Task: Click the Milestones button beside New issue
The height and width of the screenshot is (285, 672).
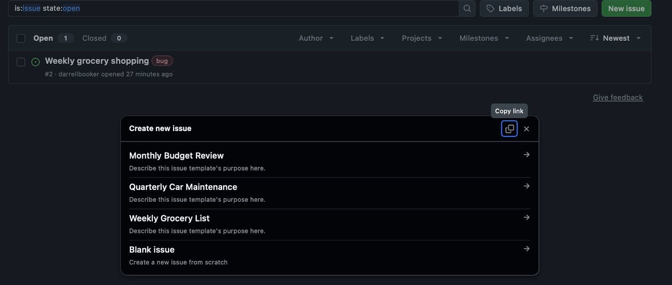Action: [x=565, y=8]
